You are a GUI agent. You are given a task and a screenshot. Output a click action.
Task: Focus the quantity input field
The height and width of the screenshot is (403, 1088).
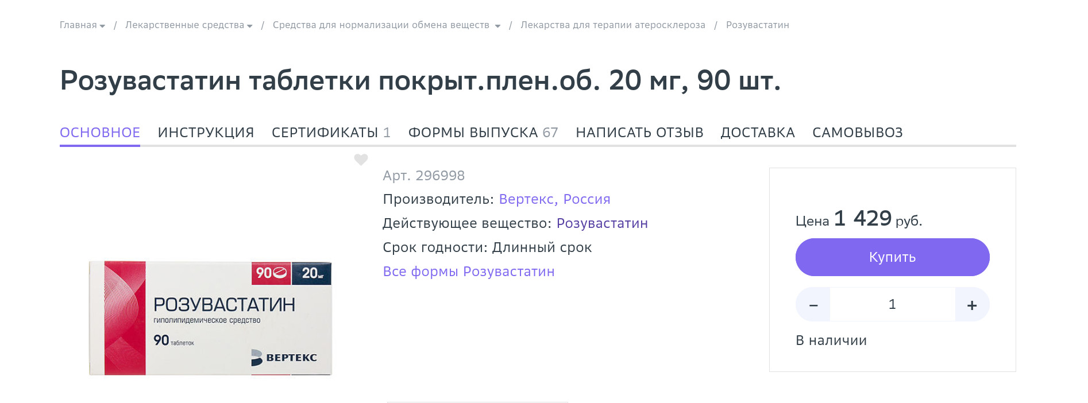point(892,305)
